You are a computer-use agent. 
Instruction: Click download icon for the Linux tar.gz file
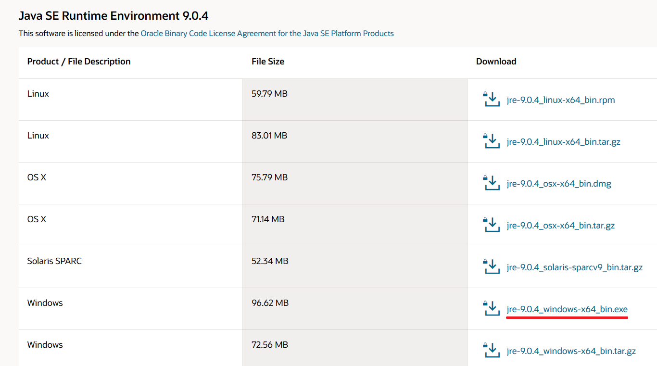tap(491, 141)
